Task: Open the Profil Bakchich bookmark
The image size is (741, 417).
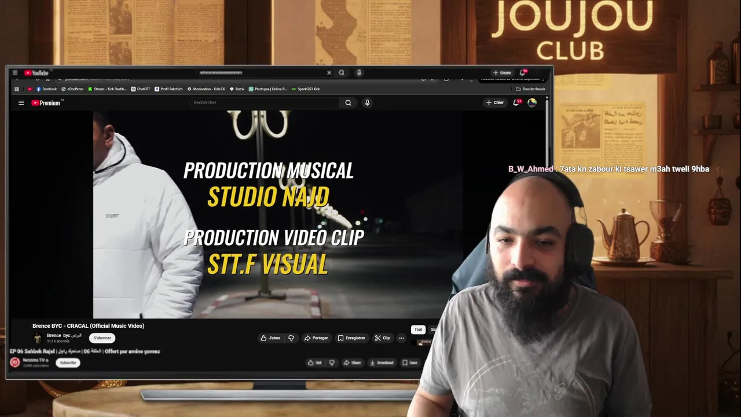Action: [x=168, y=89]
